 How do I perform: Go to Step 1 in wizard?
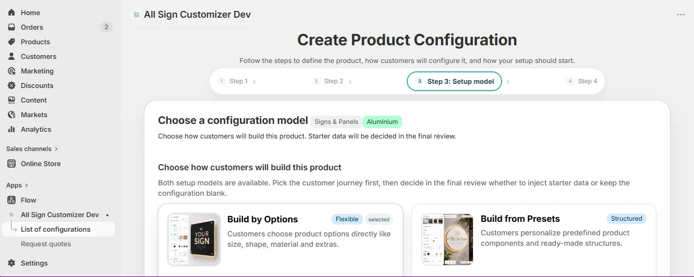pos(233,81)
